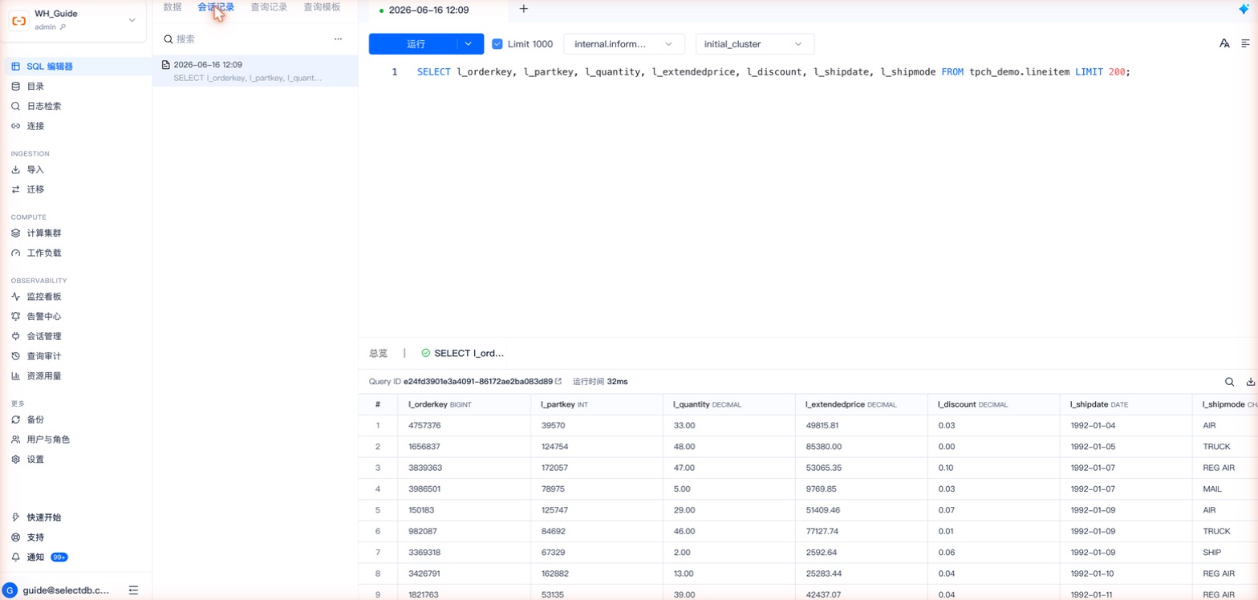Click the Query ID e24fd3901e3a4091 value
The image size is (1258, 600).
[x=477, y=382]
